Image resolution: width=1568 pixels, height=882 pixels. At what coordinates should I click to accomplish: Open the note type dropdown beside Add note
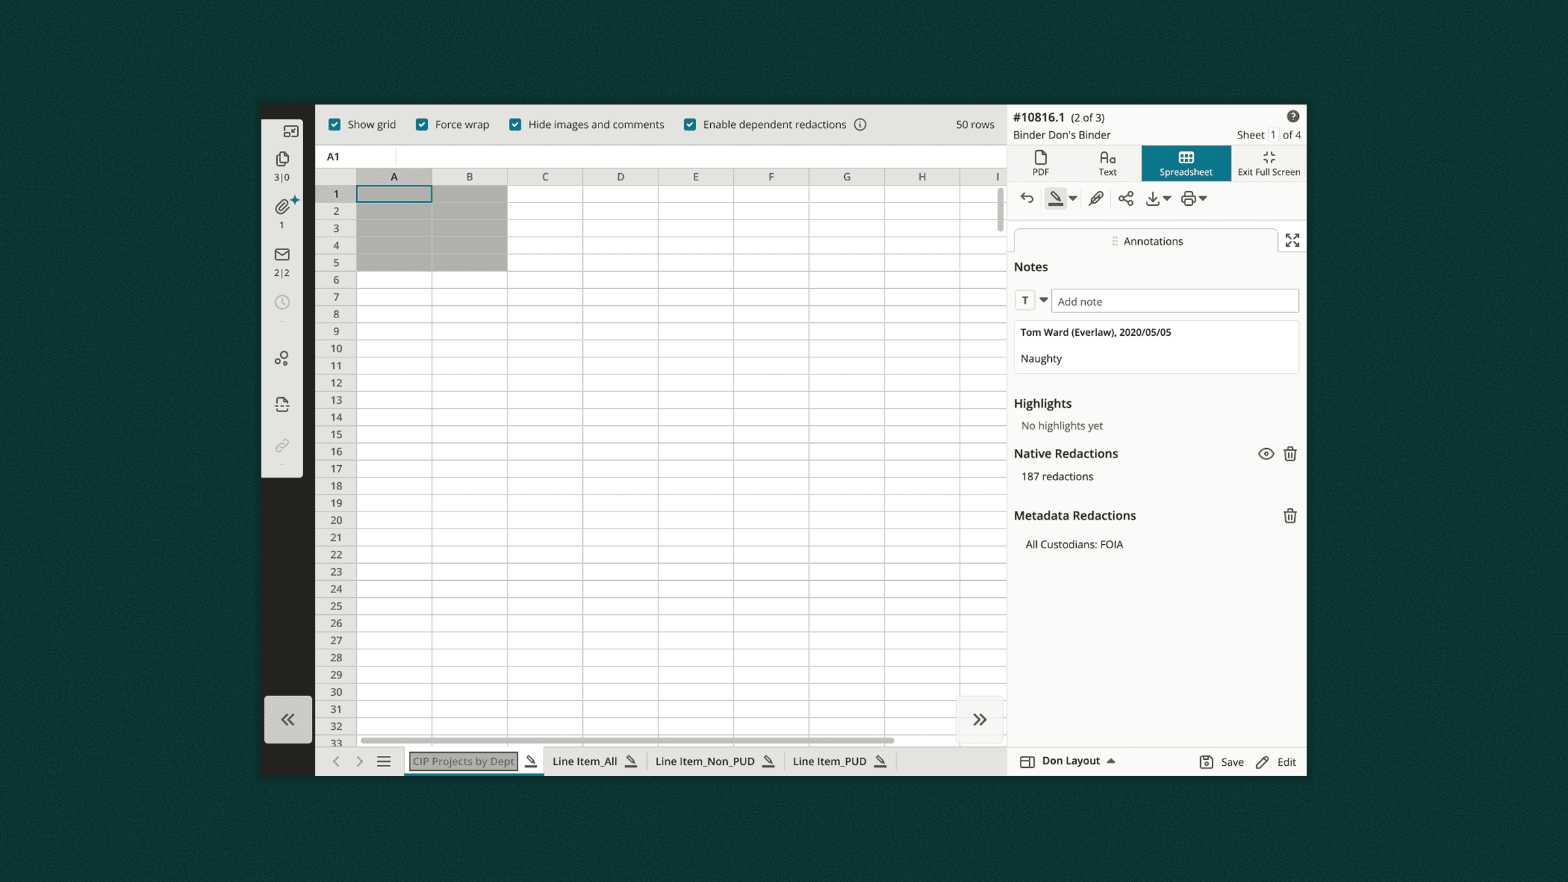(1043, 300)
